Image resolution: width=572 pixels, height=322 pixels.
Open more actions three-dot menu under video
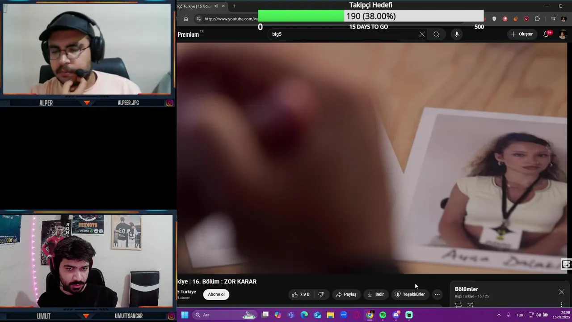click(437, 294)
